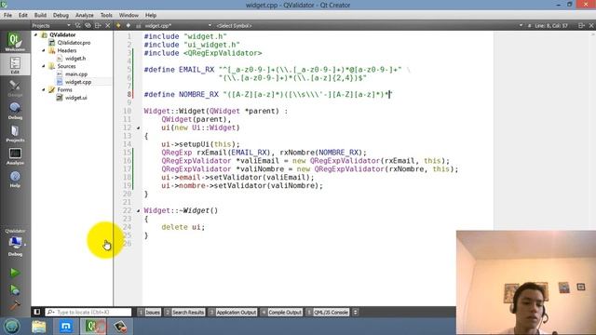Viewport: 596px width, 335px height.
Task: Open the Projects view dropdown
Action: (x=51, y=25)
